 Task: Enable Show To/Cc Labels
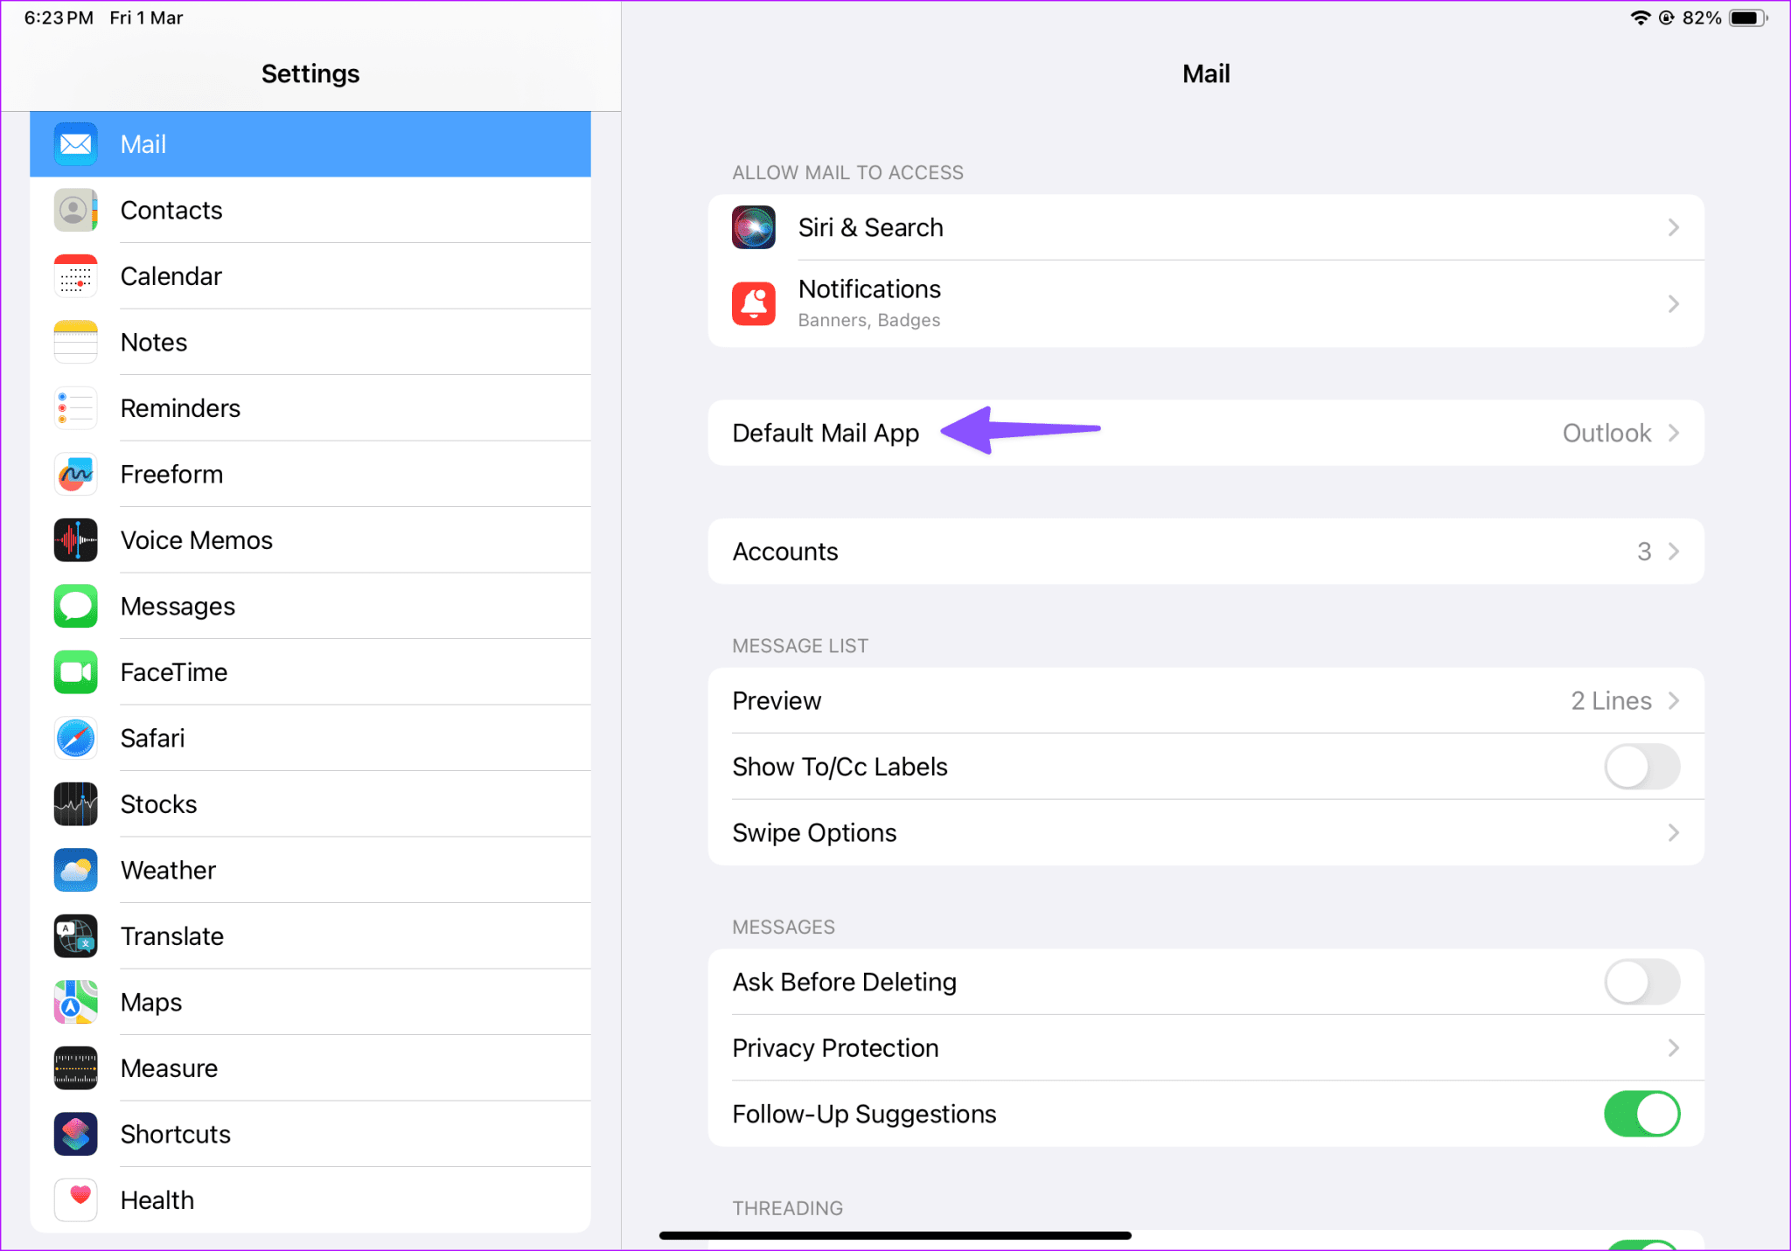pos(1641,766)
